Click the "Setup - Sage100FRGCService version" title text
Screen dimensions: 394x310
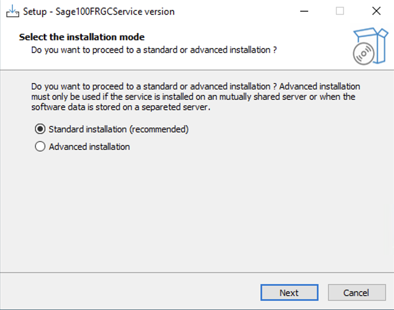coord(99,12)
